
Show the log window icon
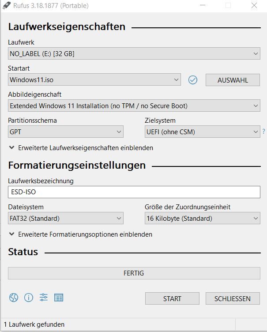coord(59,298)
